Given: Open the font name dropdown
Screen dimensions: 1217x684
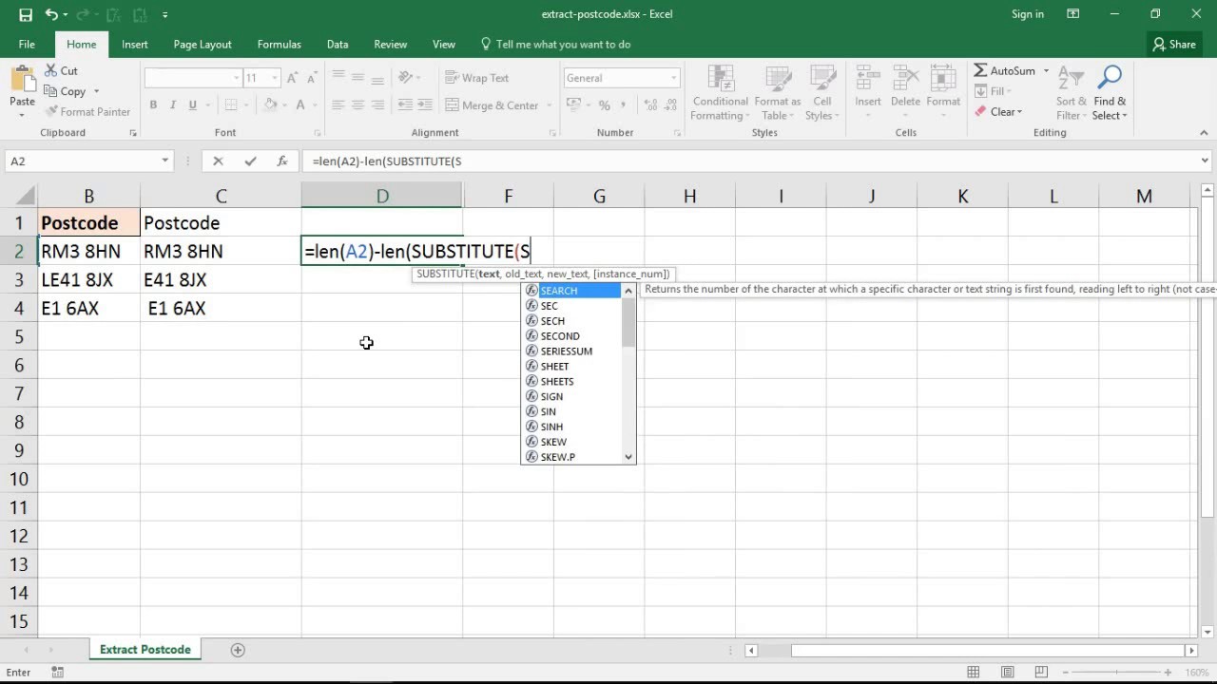Looking at the screenshot, I should (237, 78).
